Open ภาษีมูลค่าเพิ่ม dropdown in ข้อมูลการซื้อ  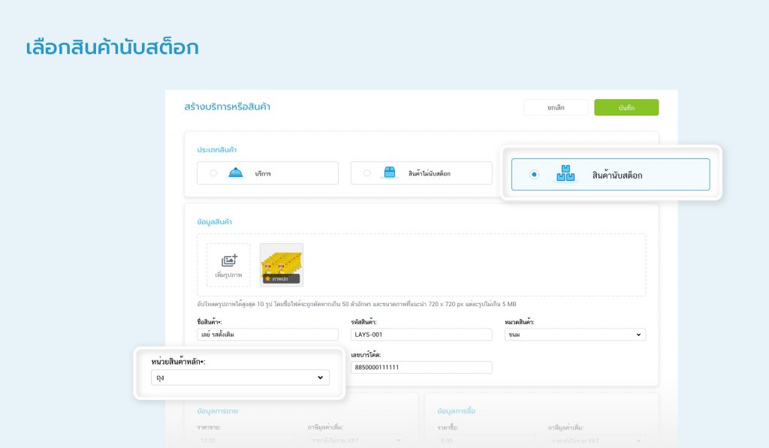pyautogui.click(x=596, y=440)
